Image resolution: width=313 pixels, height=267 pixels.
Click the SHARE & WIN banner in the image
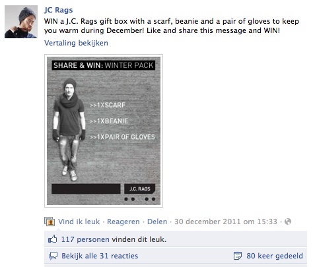tap(104, 65)
